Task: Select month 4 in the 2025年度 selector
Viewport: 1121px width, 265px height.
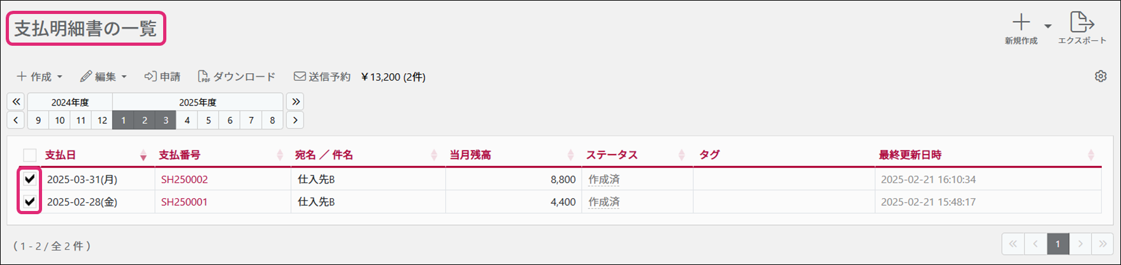Action: 187,120
